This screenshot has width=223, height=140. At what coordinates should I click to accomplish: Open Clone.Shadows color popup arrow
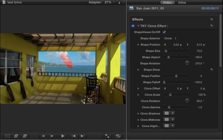[173, 113]
